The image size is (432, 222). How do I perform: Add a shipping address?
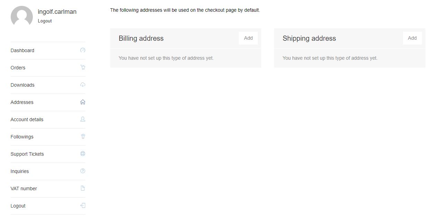coord(412,38)
